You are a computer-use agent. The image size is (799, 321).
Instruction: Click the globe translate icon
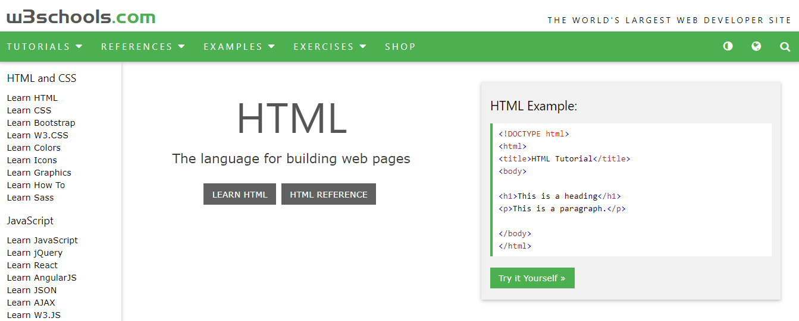pyautogui.click(x=756, y=46)
